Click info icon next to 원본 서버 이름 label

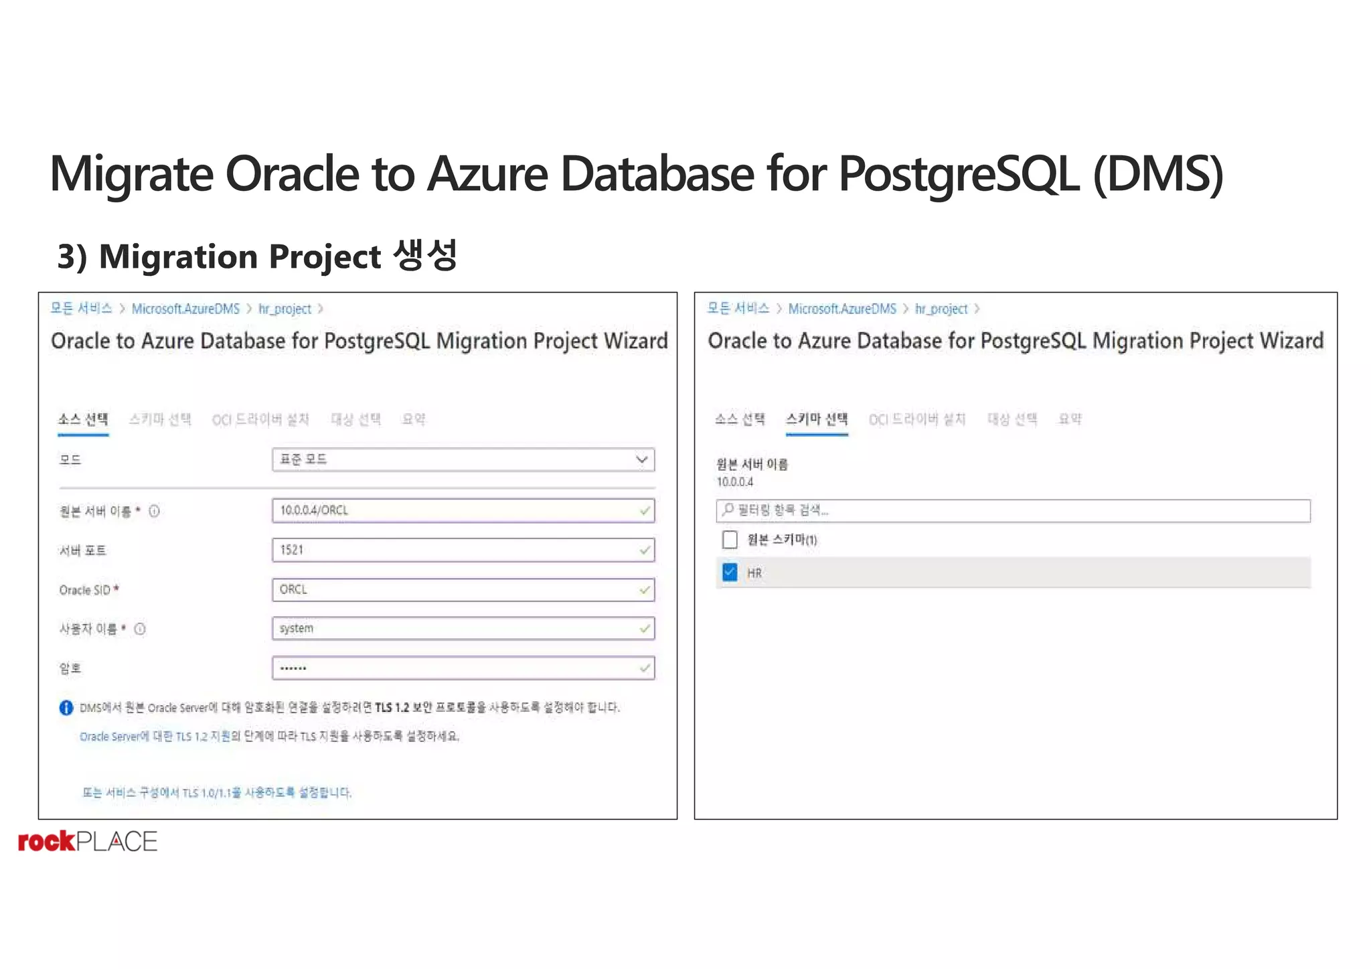pos(154,512)
